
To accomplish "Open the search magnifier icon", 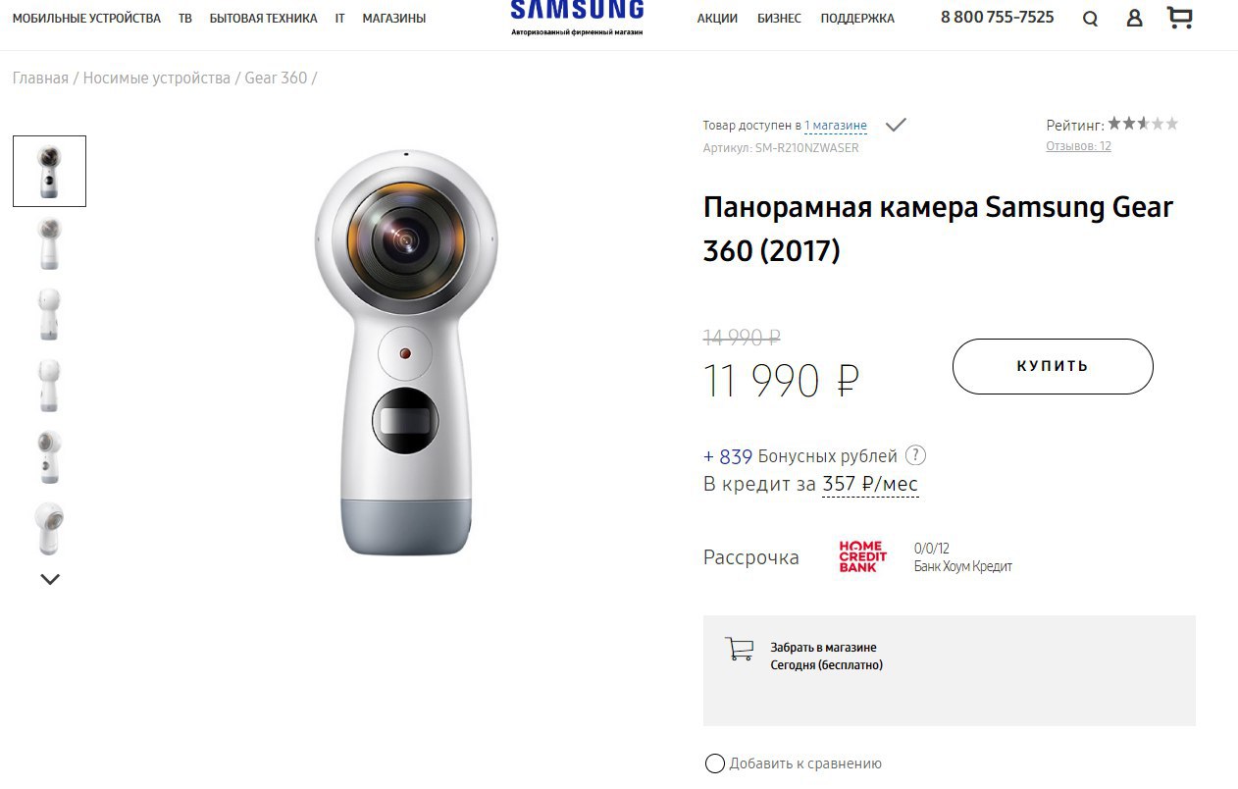I will 1090,19.
